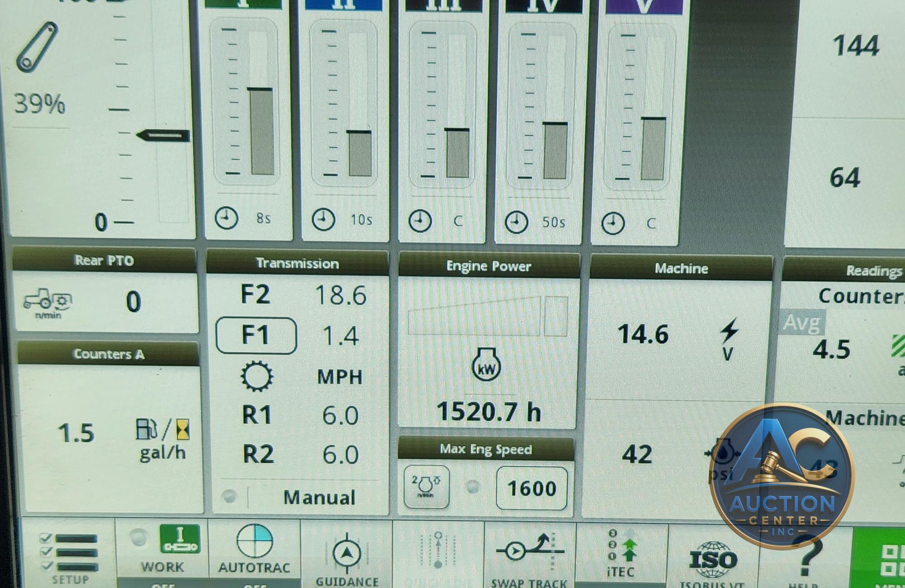This screenshot has width=905, height=588.
Task: Tap the SCV IV timer clock icon
Action: click(516, 222)
